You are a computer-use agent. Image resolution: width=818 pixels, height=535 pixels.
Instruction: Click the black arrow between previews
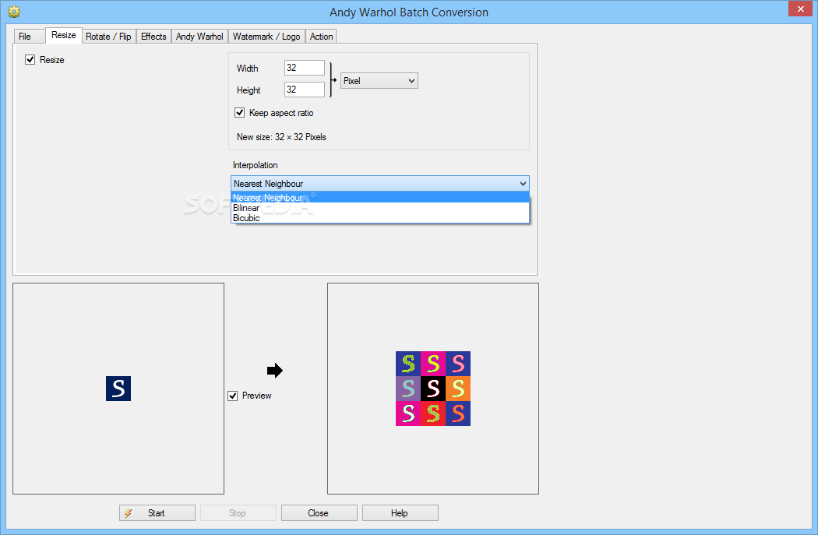[274, 371]
